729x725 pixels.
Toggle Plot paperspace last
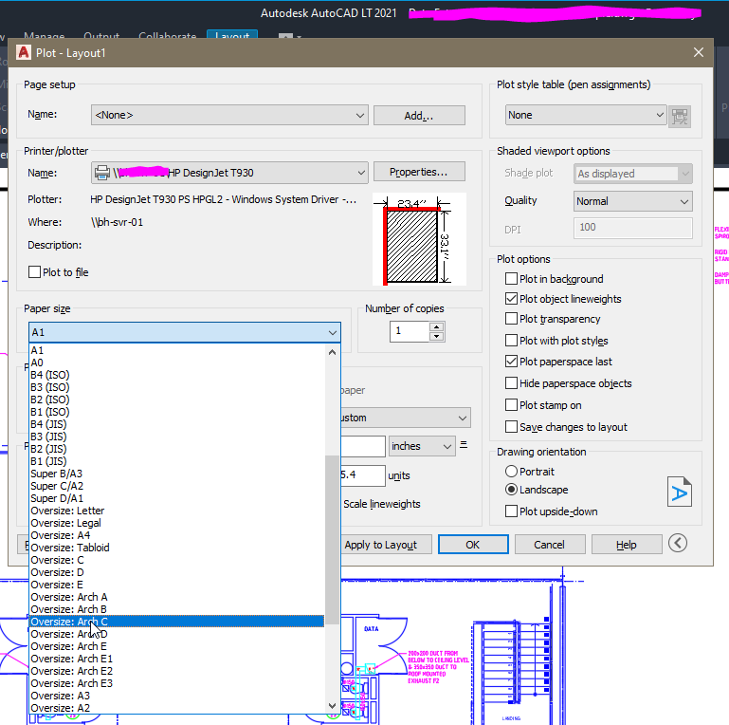511,362
